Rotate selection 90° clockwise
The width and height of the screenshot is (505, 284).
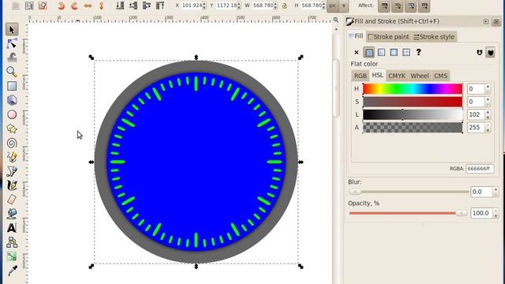[74, 6]
